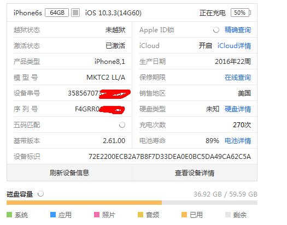This screenshot has height=225, width=287.
Task: Click 查看设备详情 button
Action: 195,173
